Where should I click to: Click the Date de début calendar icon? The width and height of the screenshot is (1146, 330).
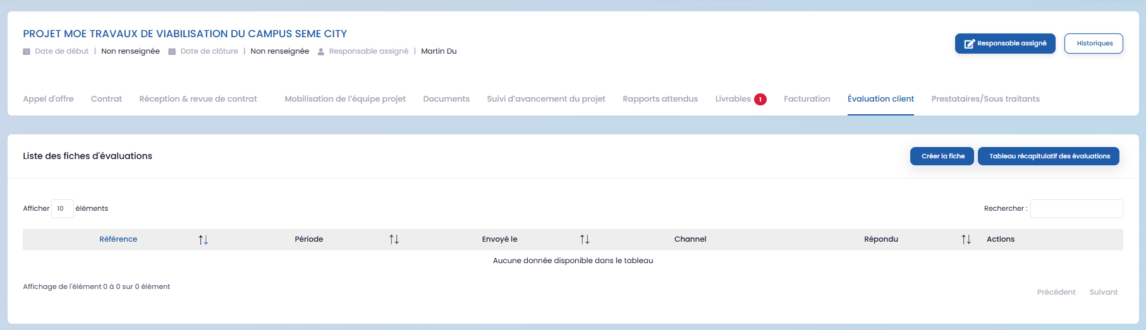(x=27, y=52)
